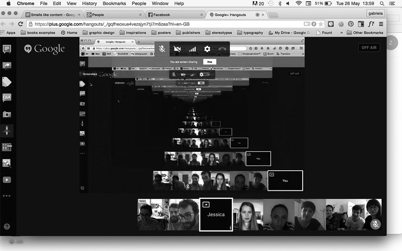402x251 pixels.
Task: Toggle the microphone mute in the call controls
Action: click(162, 49)
